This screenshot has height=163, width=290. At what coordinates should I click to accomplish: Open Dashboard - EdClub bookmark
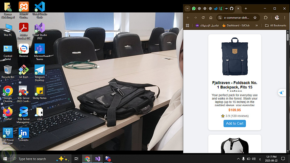236,26
